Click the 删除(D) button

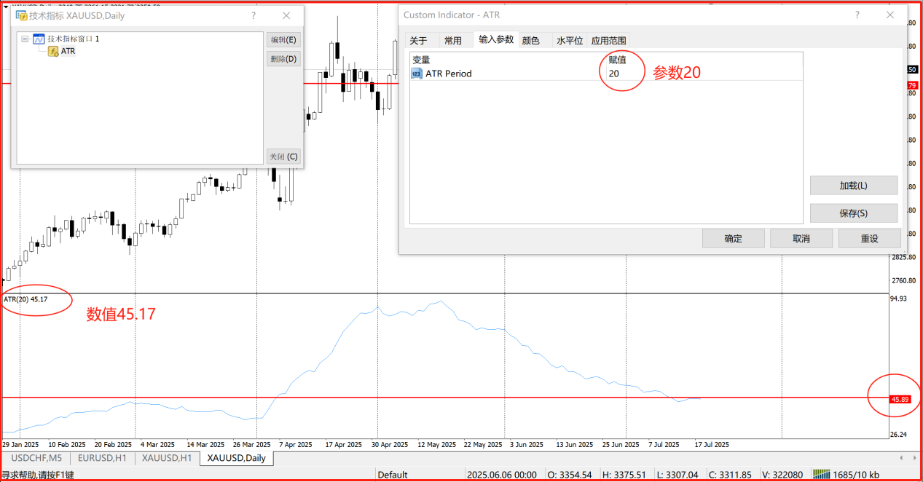pos(283,59)
